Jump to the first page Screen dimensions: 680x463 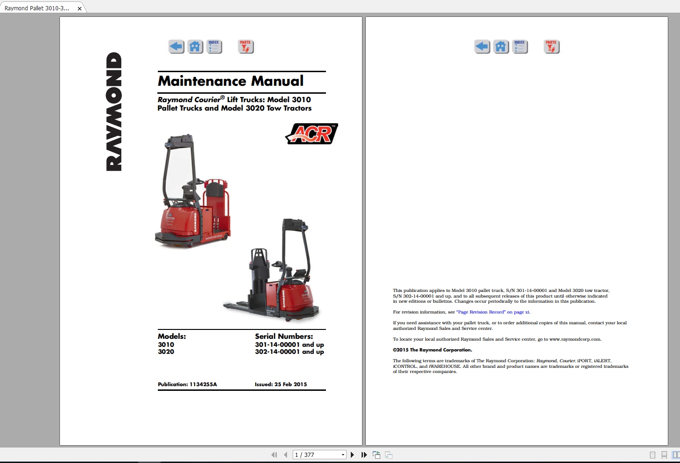pos(274,455)
